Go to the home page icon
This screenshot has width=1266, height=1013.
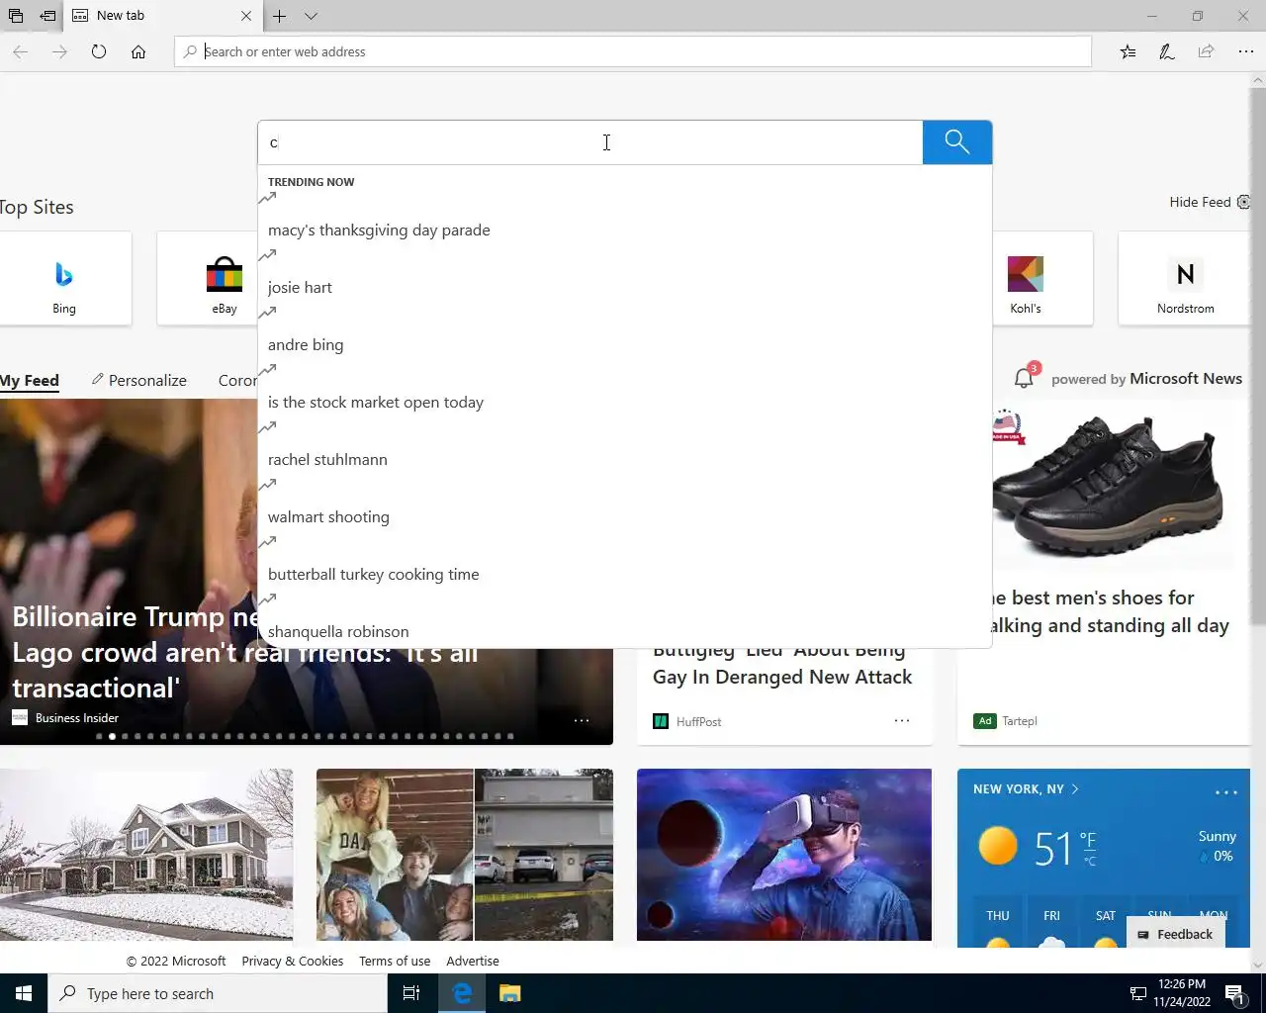138,51
